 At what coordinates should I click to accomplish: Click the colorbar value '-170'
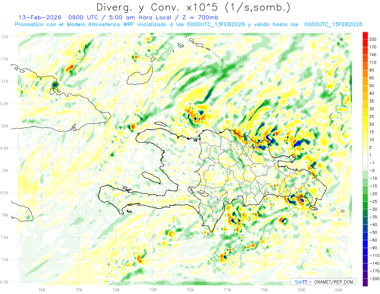(x=375, y=271)
